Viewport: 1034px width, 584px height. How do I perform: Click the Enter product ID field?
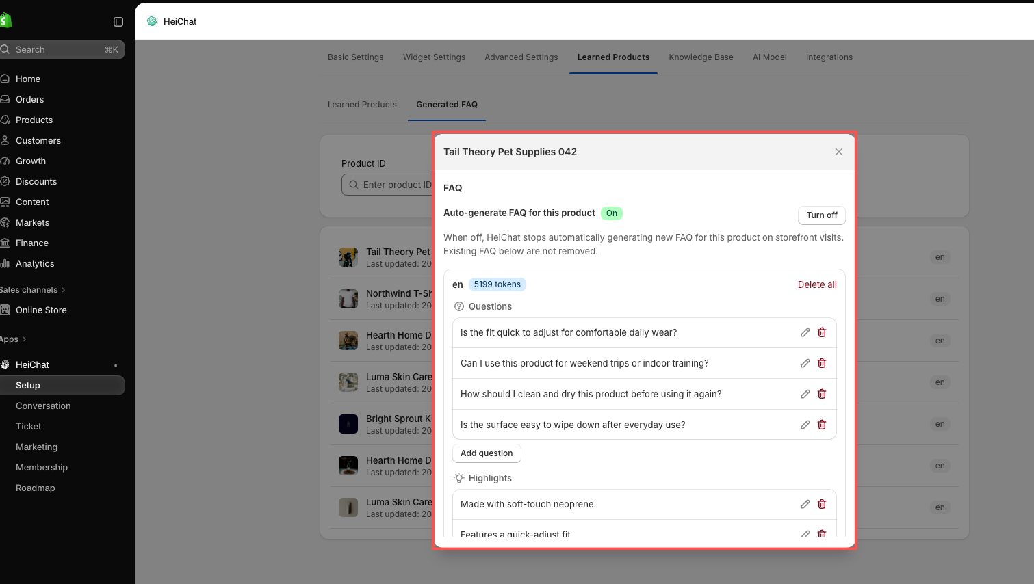point(387,185)
